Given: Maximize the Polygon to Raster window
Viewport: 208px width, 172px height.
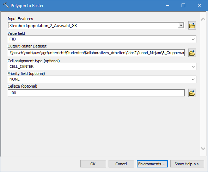Looking at the screenshot, I should point(183,5).
